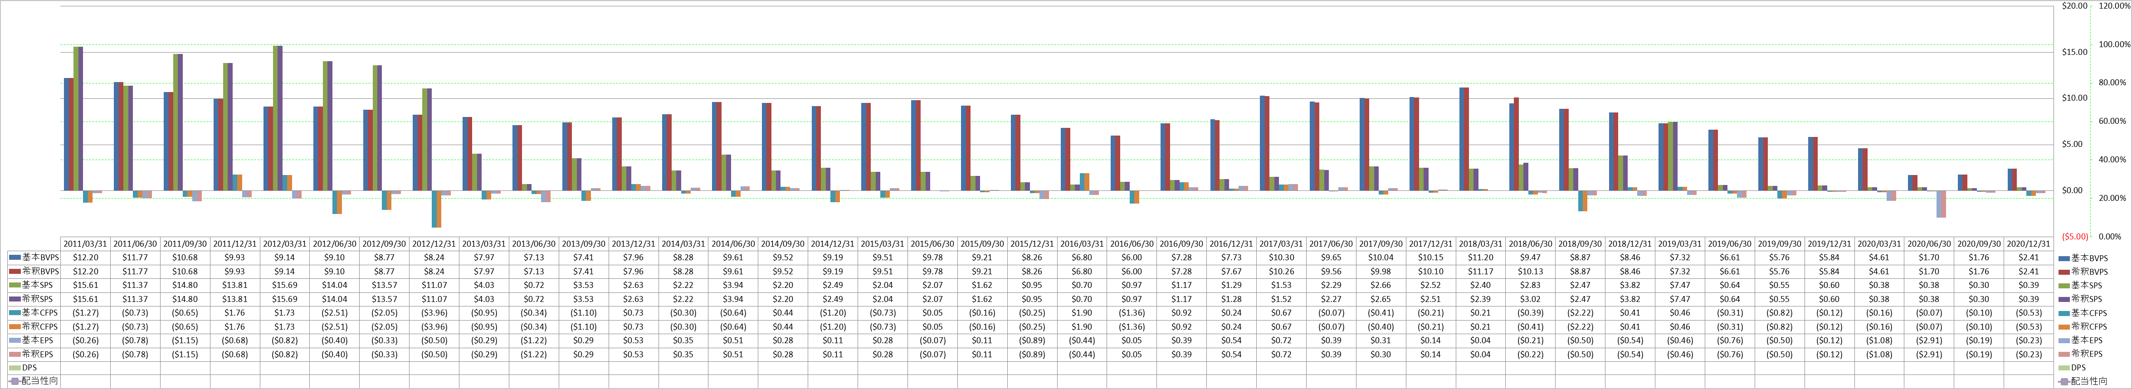Click 基本BVPS value $11.20 for 2018/03/31
This screenshot has width=2132, height=389.
tap(1481, 258)
